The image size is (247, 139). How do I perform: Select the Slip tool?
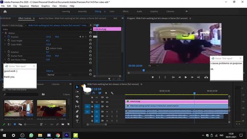coord(77,107)
